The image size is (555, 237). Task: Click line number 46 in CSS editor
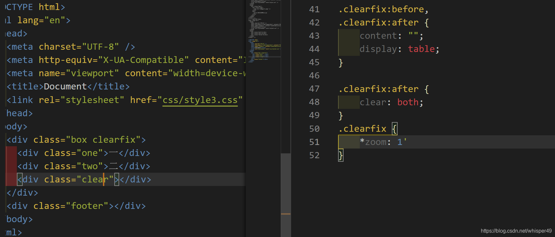pos(314,76)
